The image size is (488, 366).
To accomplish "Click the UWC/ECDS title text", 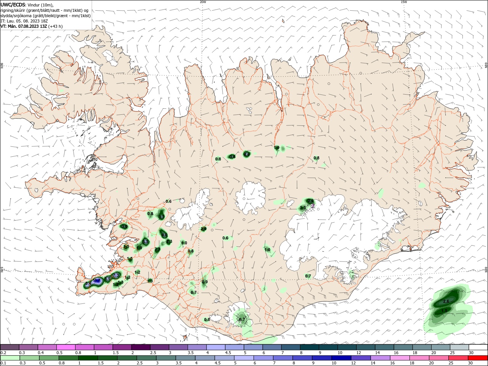I will (13, 5).
